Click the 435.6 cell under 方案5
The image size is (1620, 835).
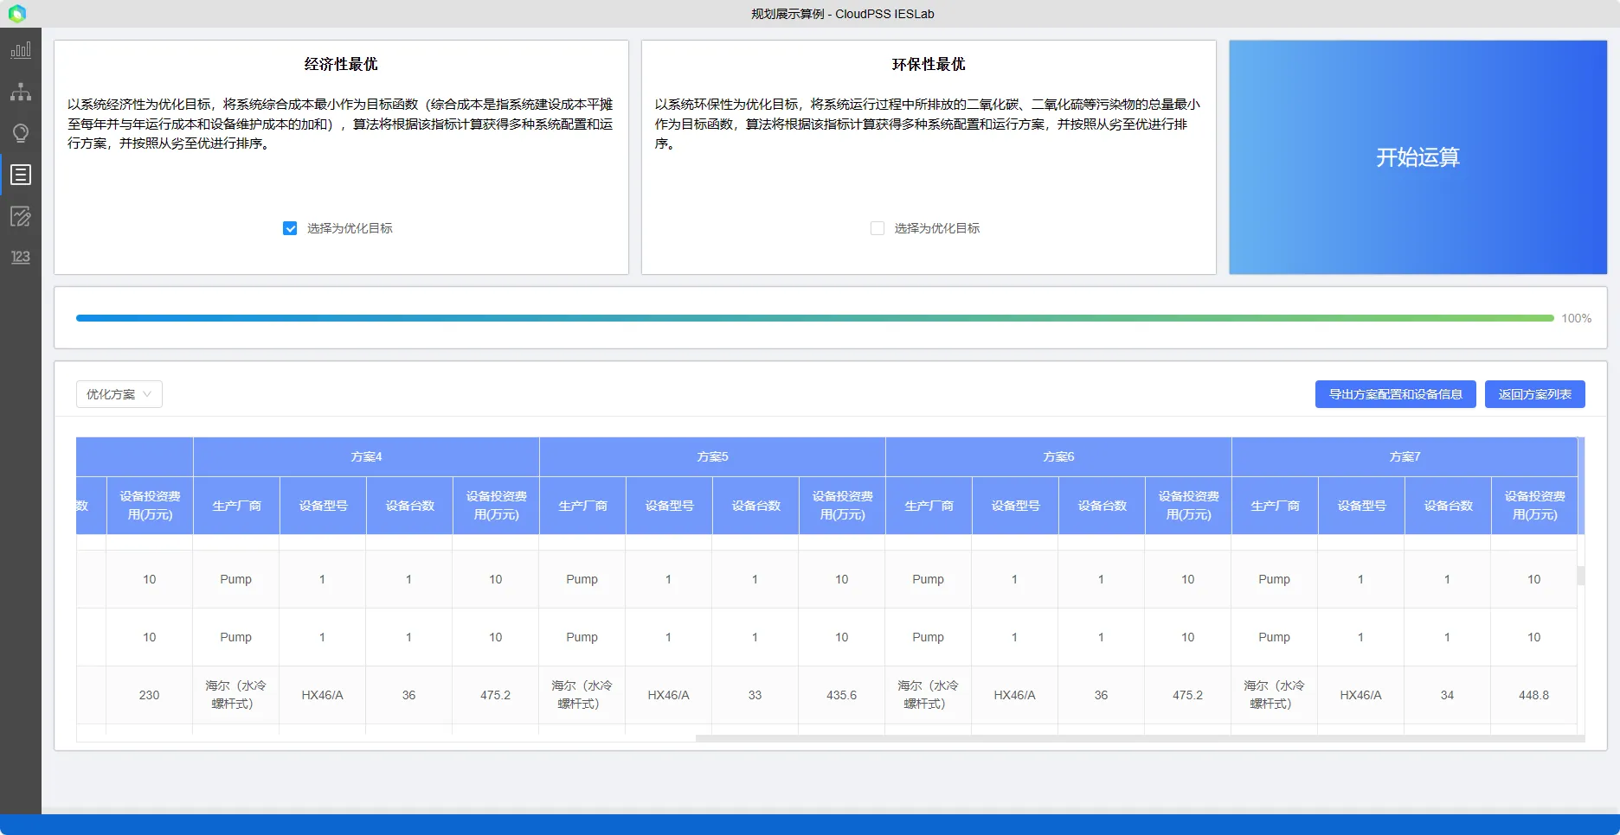tap(841, 695)
